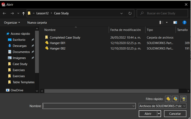
Task: Click Lesson12 in the breadcrumb path
Action: click(x=42, y=13)
